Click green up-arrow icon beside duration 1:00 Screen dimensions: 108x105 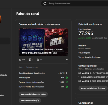67,87
